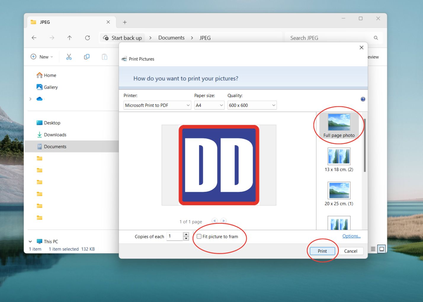The width and height of the screenshot is (423, 302).
Task: Increase copies with stepper up arrow
Action: pyautogui.click(x=186, y=234)
